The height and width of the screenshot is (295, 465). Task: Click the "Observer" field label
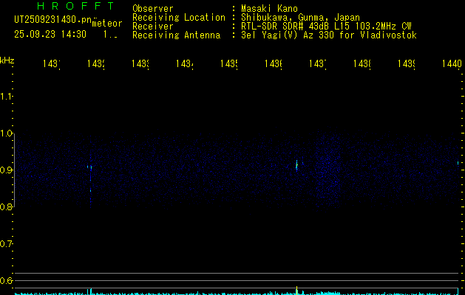pos(153,9)
